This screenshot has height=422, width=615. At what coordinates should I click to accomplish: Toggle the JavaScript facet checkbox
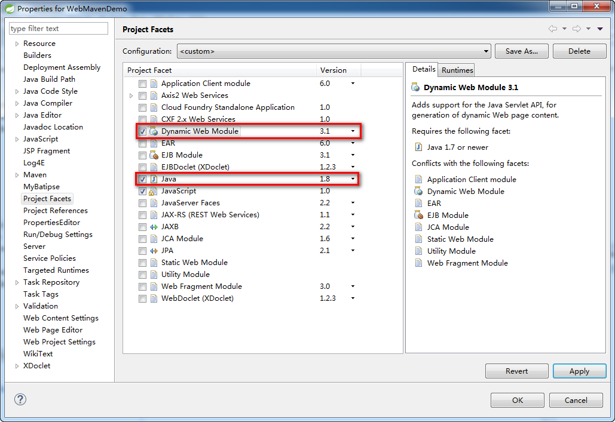point(142,191)
